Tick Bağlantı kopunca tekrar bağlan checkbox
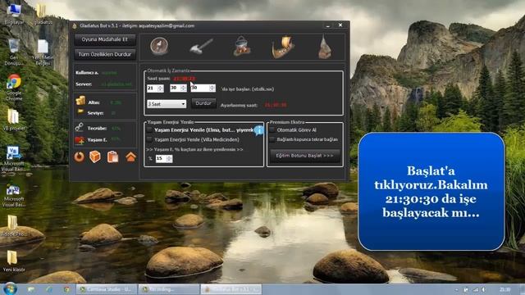525x295 pixels. 272,139
